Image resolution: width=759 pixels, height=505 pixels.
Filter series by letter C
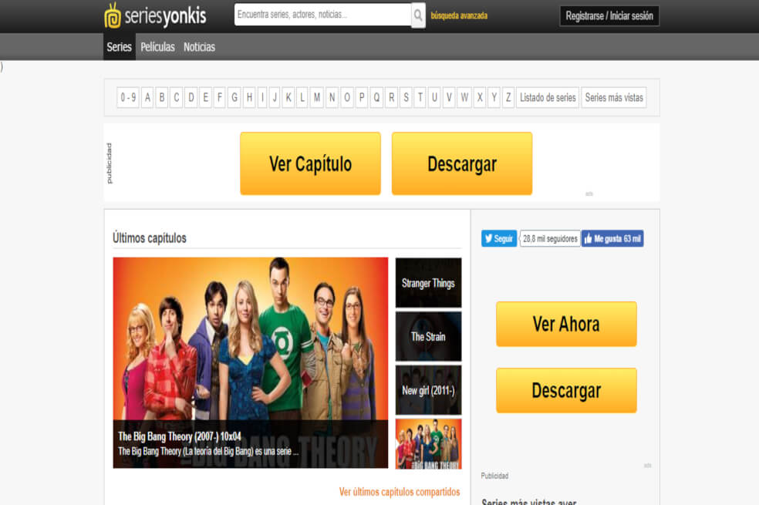pos(176,98)
